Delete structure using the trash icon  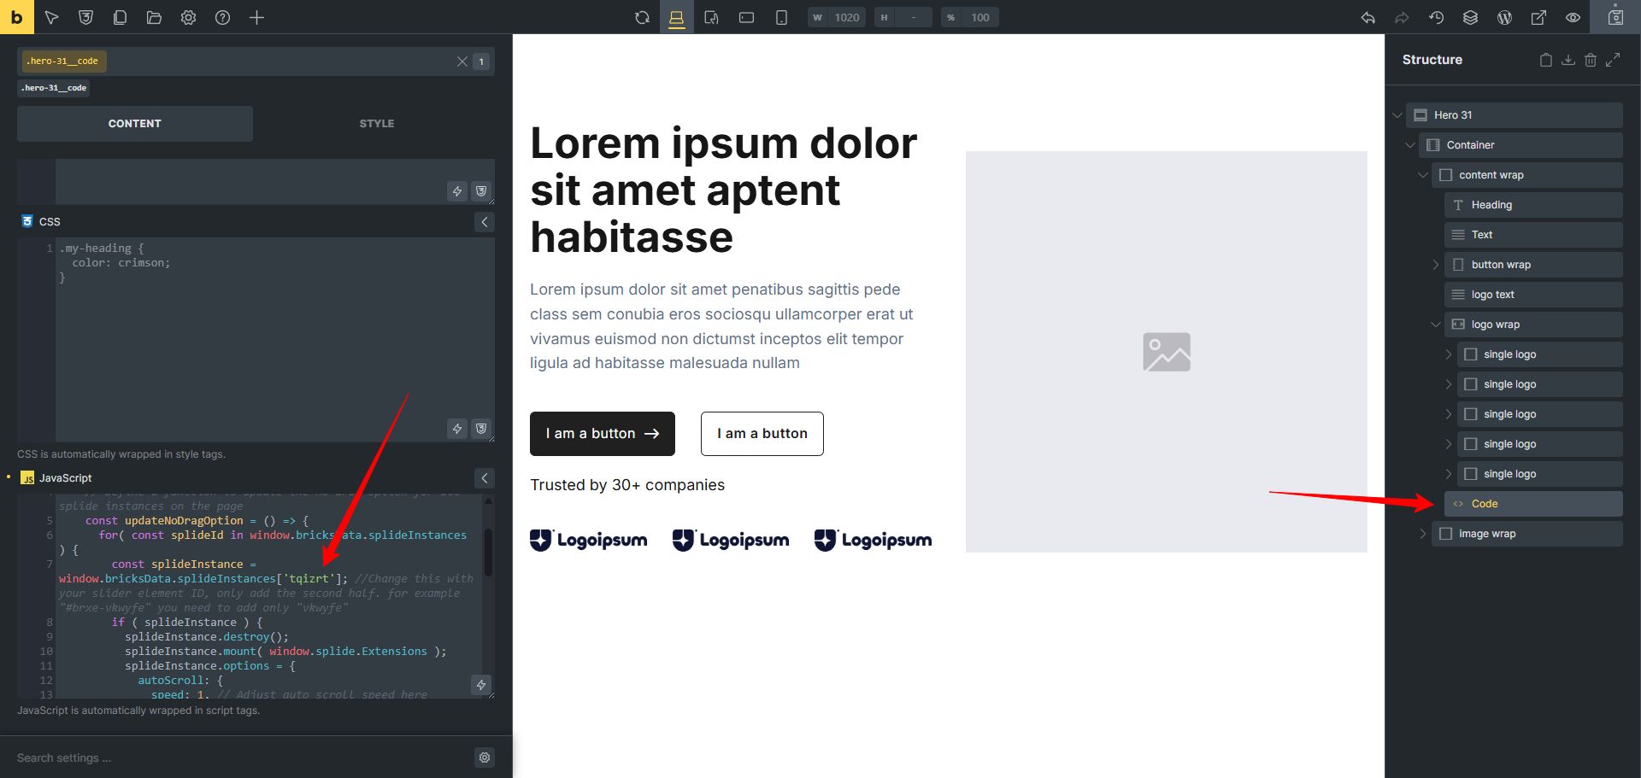pos(1591,60)
